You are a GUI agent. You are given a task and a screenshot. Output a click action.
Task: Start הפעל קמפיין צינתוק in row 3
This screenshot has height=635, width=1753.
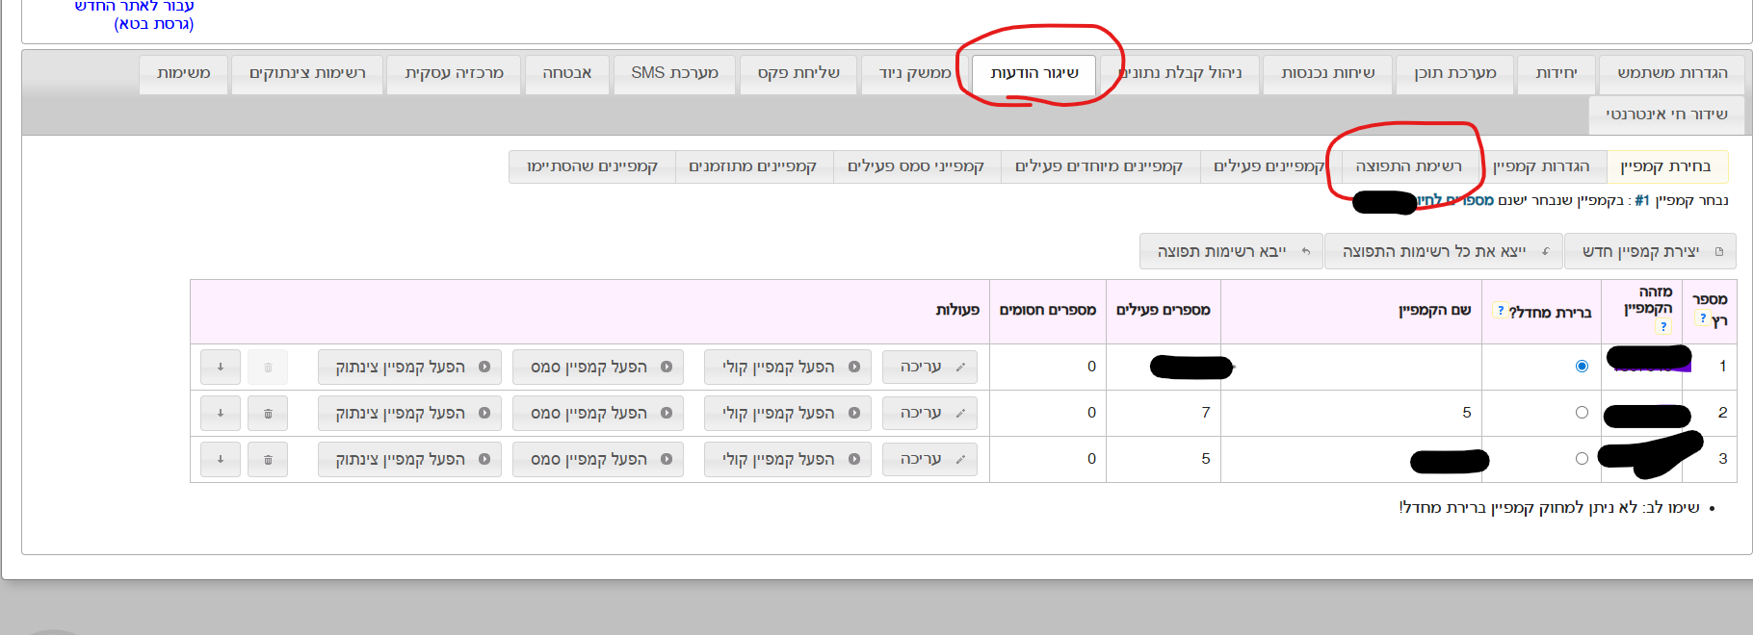409,459
